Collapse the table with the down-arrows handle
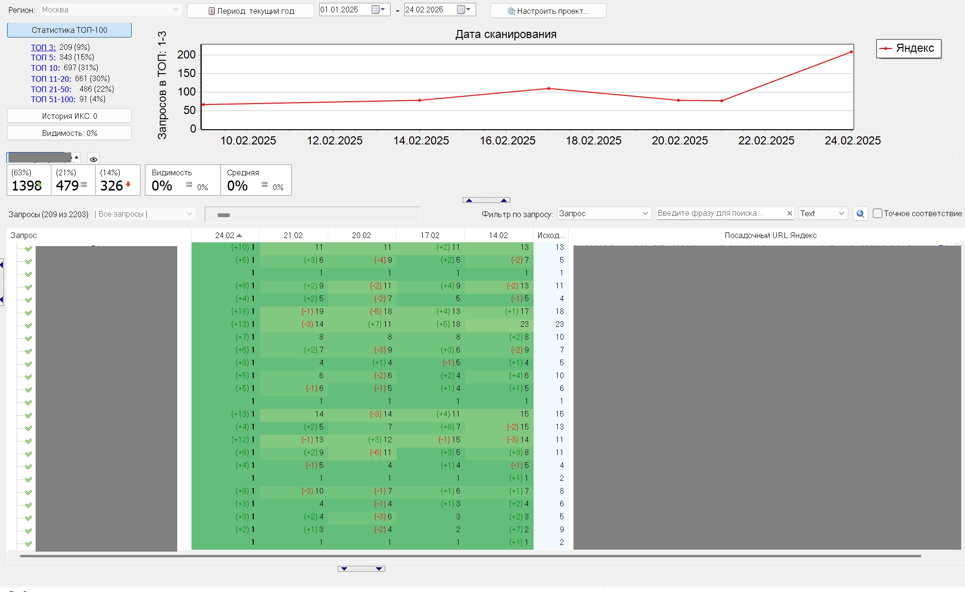The image size is (965, 592). pos(362,569)
